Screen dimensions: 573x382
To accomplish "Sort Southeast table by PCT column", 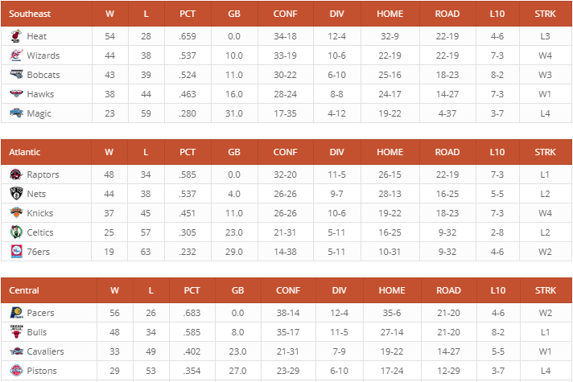I will coord(188,14).
